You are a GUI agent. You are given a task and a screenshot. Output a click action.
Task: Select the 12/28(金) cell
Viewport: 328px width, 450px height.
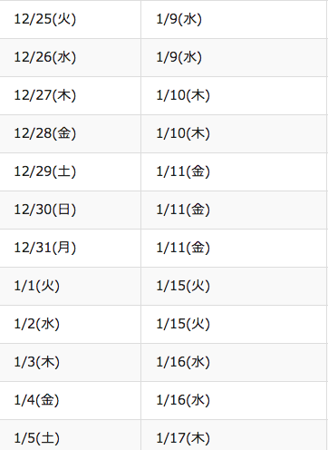(x=70, y=133)
